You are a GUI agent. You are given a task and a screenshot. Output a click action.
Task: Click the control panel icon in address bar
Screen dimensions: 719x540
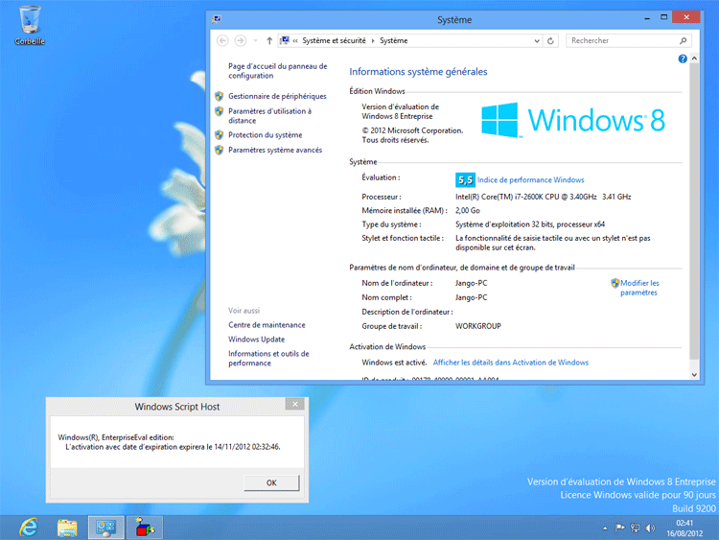pos(285,40)
